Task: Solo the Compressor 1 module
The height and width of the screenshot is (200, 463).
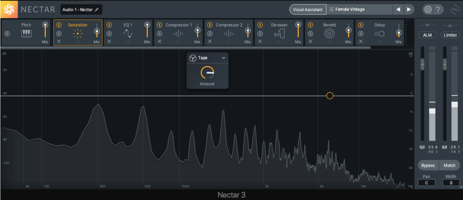Action: [160, 34]
